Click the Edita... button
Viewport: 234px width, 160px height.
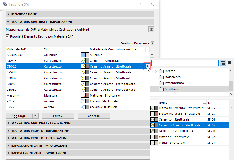click(x=58, y=116)
